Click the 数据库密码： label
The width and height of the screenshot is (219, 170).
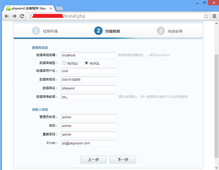[48, 79]
